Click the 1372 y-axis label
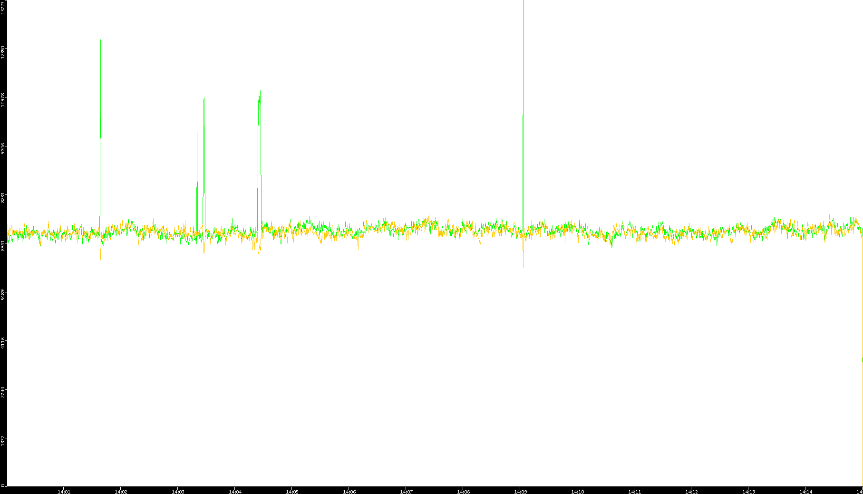Screen dimensions: 863x494 [3, 441]
